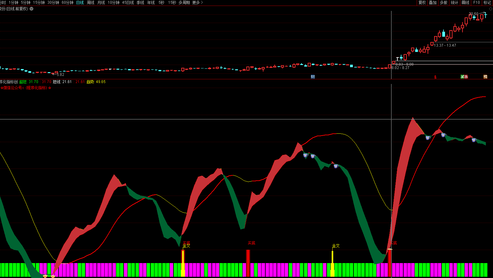Click the F10 company info button

point(476,2)
